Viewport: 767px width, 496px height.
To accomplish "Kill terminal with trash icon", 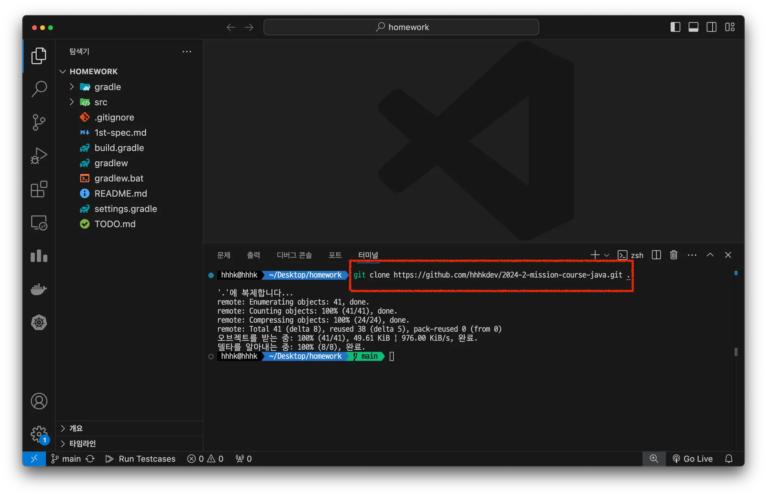I will (674, 255).
